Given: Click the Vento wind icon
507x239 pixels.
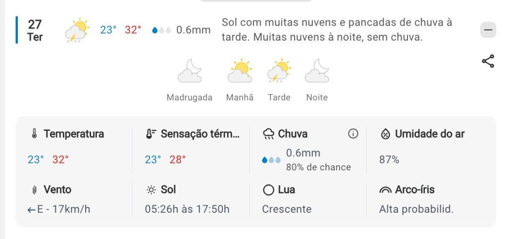Looking at the screenshot, I should [34, 190].
